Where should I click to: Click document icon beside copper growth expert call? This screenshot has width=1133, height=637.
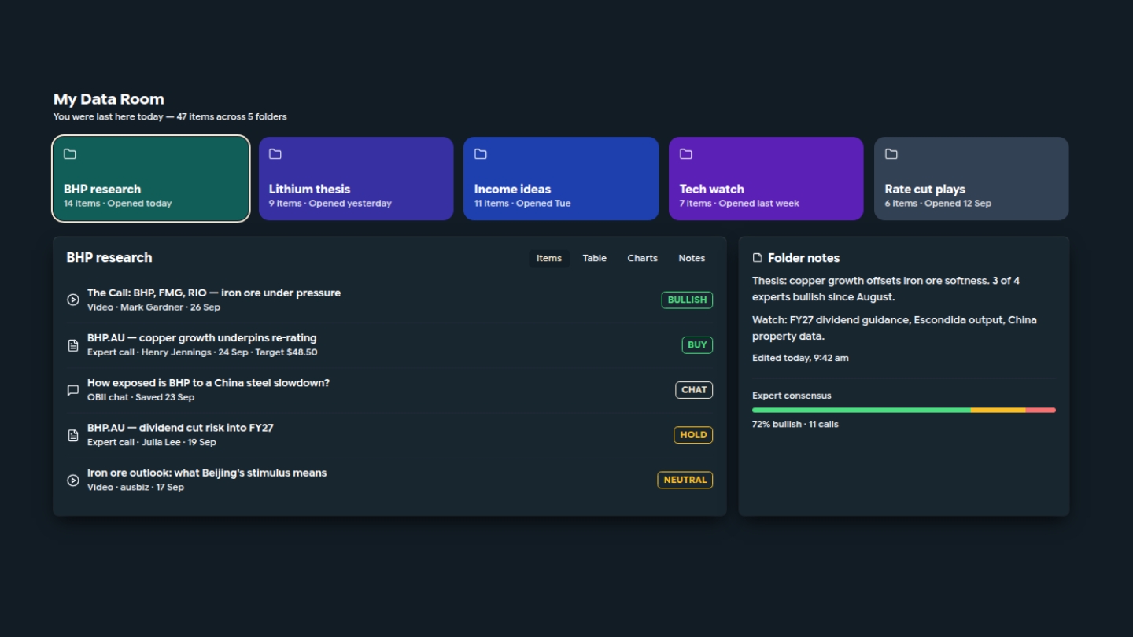(73, 345)
